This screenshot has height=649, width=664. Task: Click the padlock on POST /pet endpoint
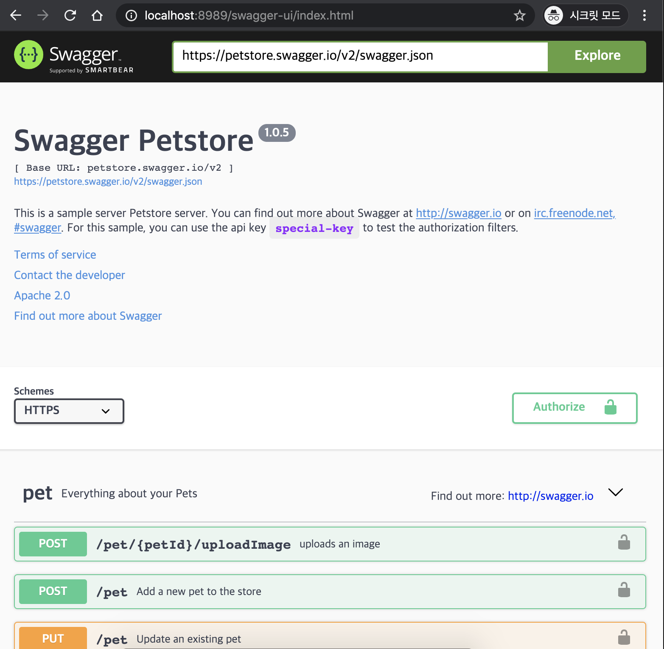pos(624,590)
